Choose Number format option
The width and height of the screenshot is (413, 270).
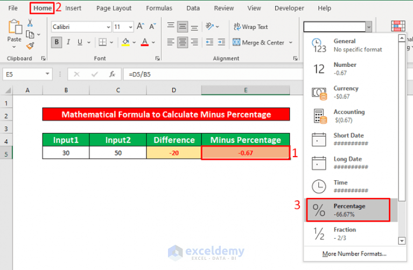352,69
